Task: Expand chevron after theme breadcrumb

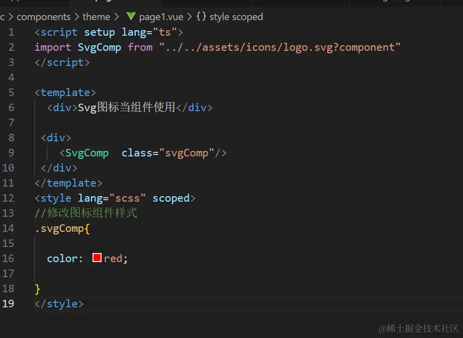Action: 116,17
